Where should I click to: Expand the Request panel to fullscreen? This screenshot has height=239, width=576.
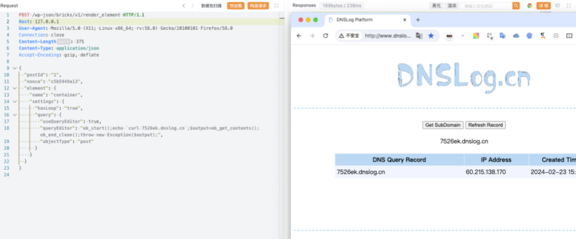277,6
